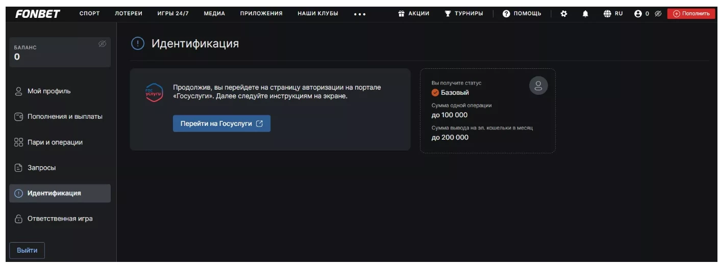Click the profile avatar in status card

click(x=538, y=86)
